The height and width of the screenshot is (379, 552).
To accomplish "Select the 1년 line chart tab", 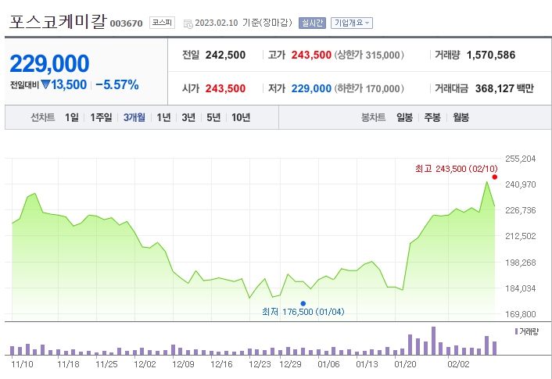I will click(x=163, y=117).
